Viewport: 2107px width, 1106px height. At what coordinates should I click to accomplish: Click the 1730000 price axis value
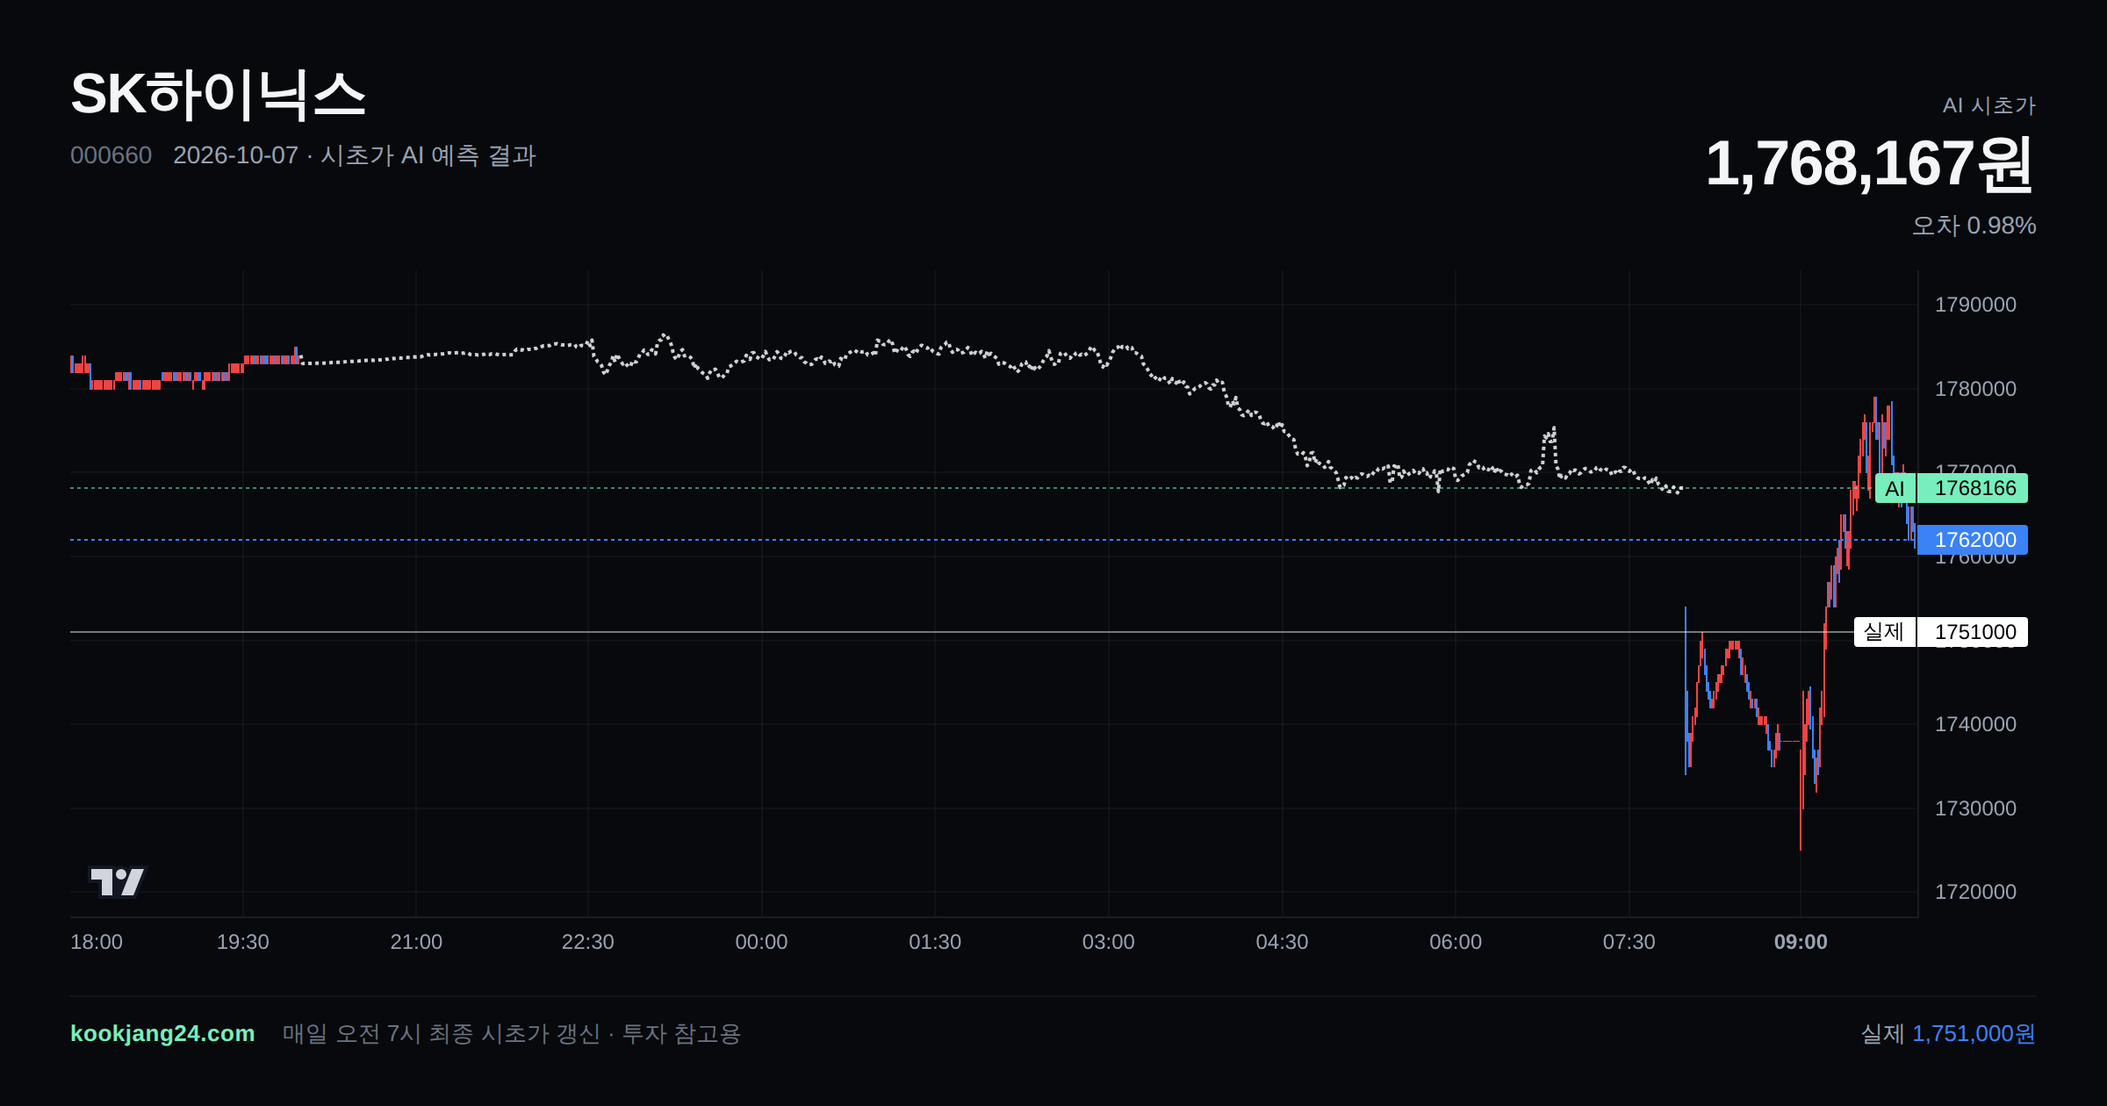tap(1975, 808)
